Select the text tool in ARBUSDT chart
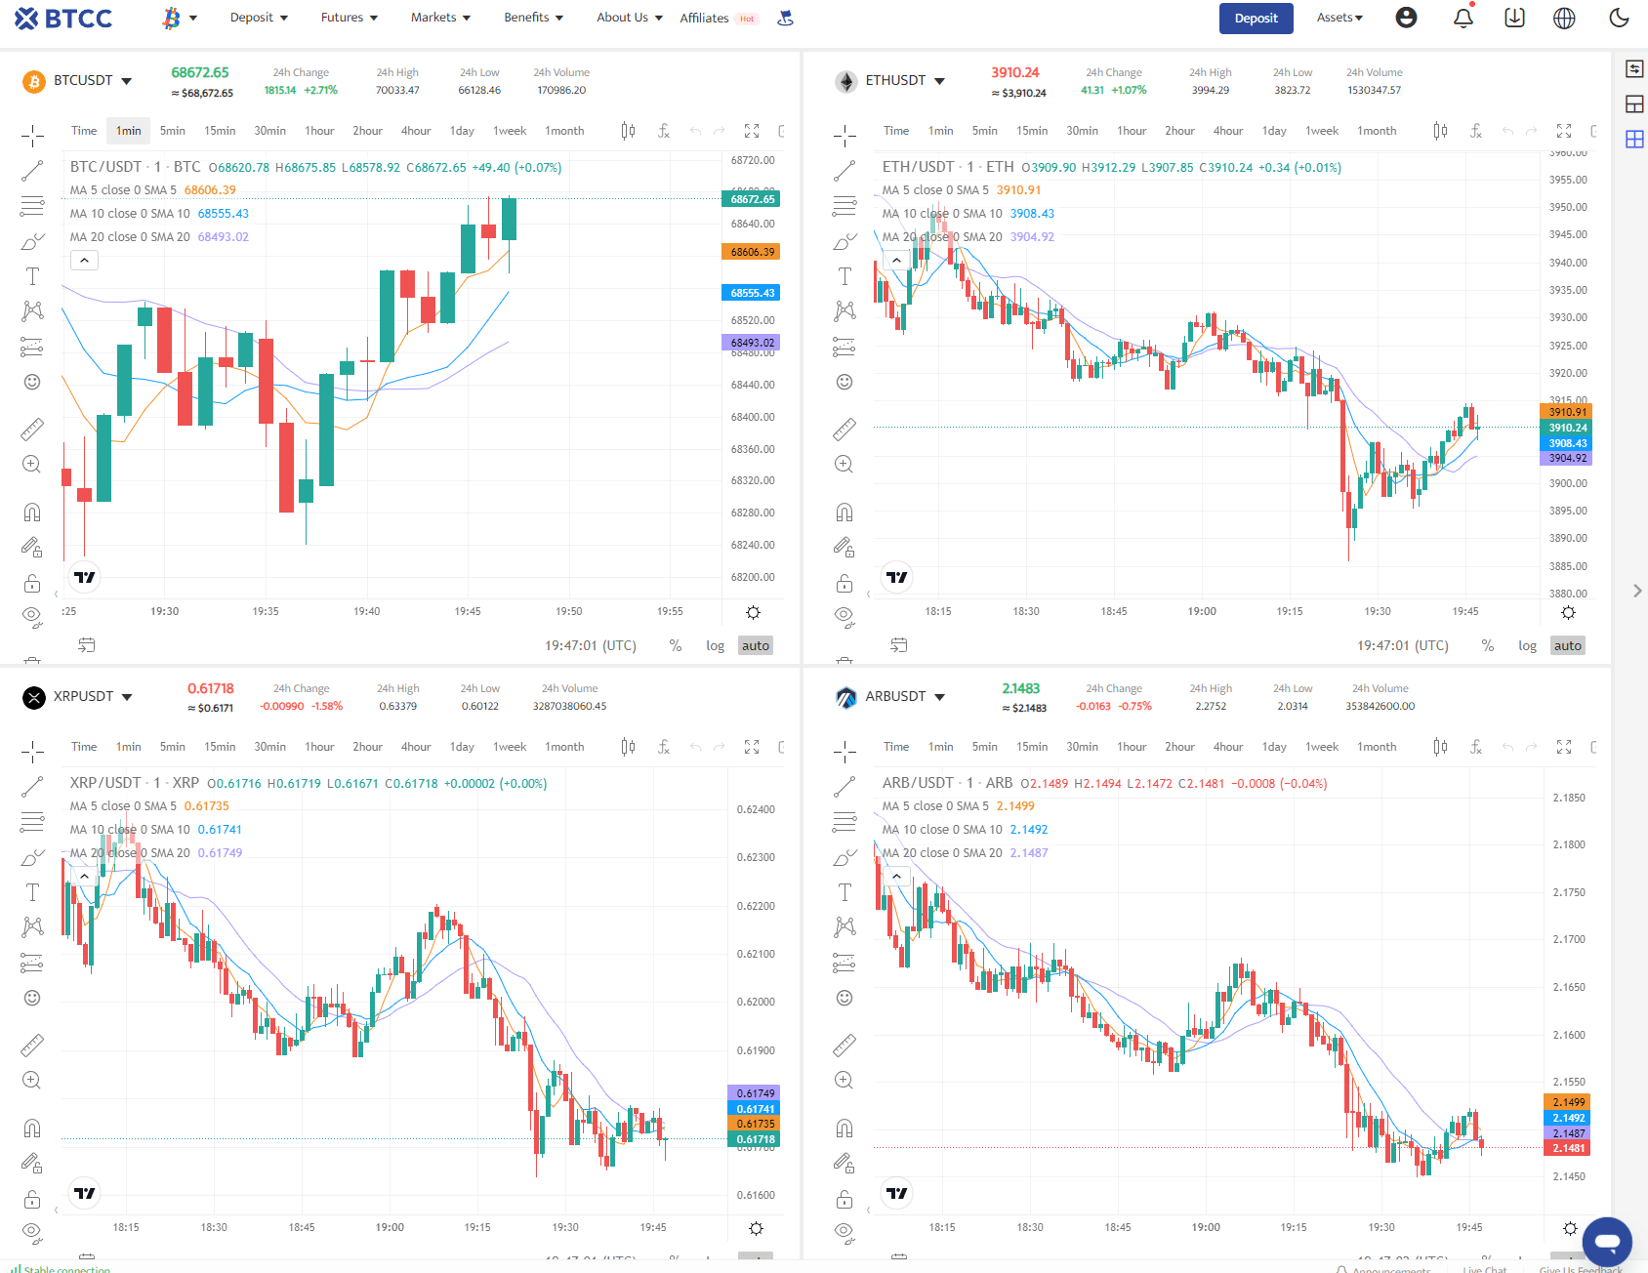Screen dimensions: 1648x1273 (845, 892)
